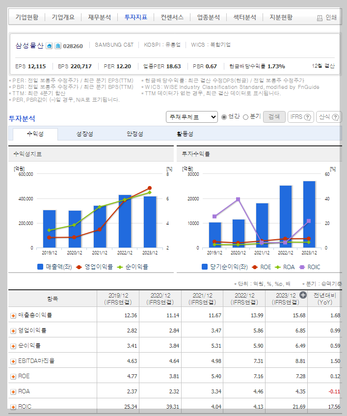Screen dimensions: 347x416
Task: Click the 산식 help button
Action: 329,117
